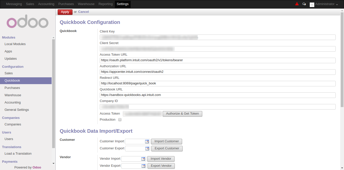
Task: Expand the Administrator user menu
Action: click(326, 4)
